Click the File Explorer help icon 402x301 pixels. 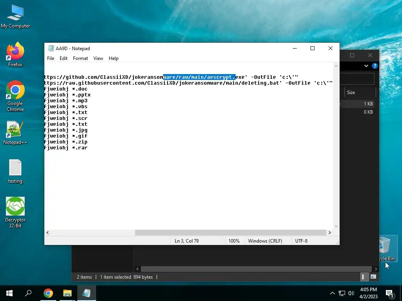tap(375, 66)
